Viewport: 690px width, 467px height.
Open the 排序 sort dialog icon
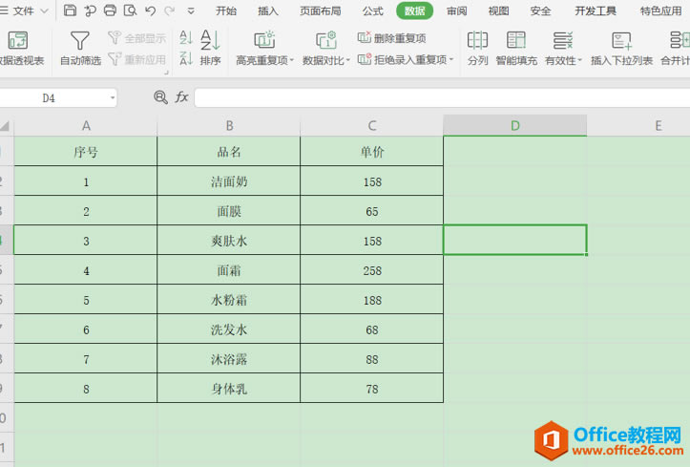click(210, 40)
